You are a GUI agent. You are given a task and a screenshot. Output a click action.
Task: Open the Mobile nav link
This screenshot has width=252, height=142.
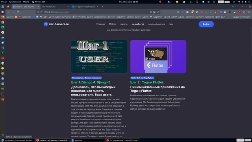(112, 24)
